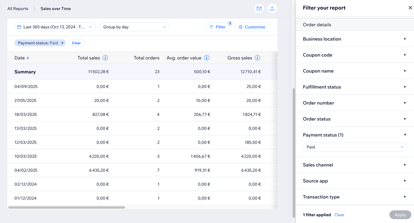Image resolution: width=414 pixels, height=223 pixels.
Task: Click the Gross sales info icon
Action: point(257,58)
